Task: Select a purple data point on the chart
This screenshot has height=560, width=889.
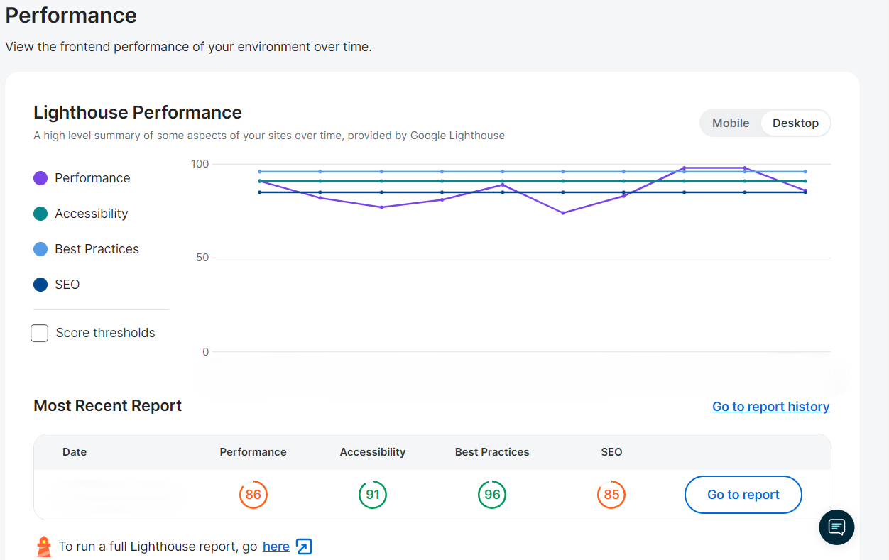Action: (x=684, y=168)
